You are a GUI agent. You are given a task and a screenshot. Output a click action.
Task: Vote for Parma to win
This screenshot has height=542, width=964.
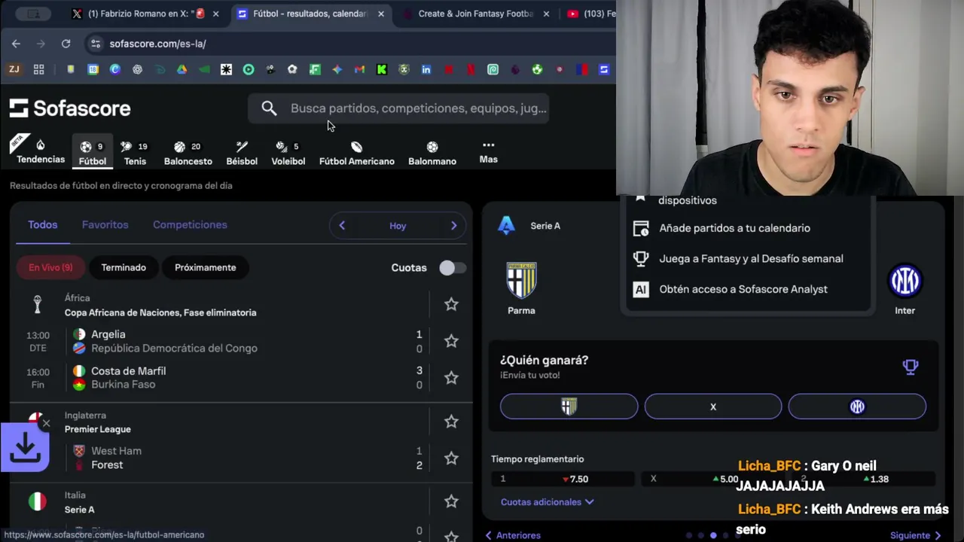tap(569, 406)
